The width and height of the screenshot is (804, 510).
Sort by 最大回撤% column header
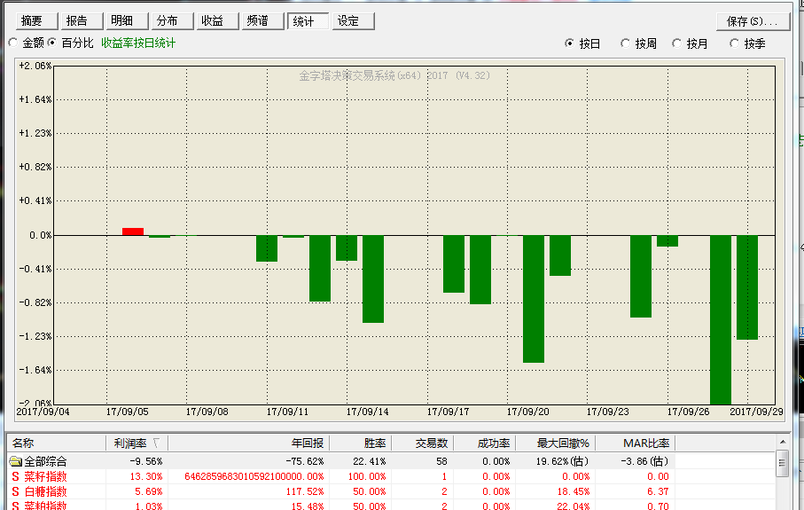pos(563,443)
